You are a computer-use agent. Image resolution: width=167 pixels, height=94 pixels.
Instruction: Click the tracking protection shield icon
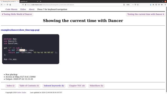(x=23, y=5)
